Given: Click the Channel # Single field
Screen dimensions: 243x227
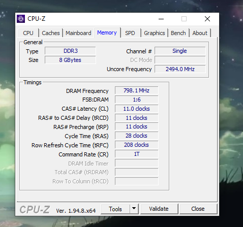Looking at the screenshot, I should [x=180, y=51].
